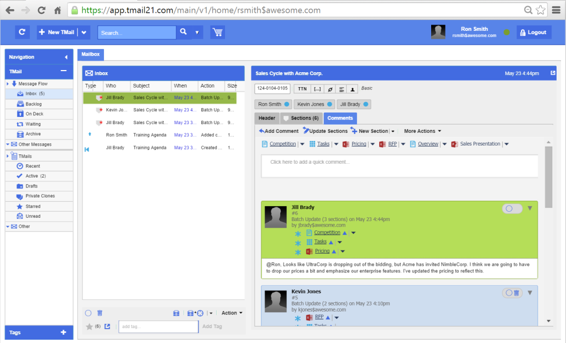Open the Sections (6) tab

point(301,117)
